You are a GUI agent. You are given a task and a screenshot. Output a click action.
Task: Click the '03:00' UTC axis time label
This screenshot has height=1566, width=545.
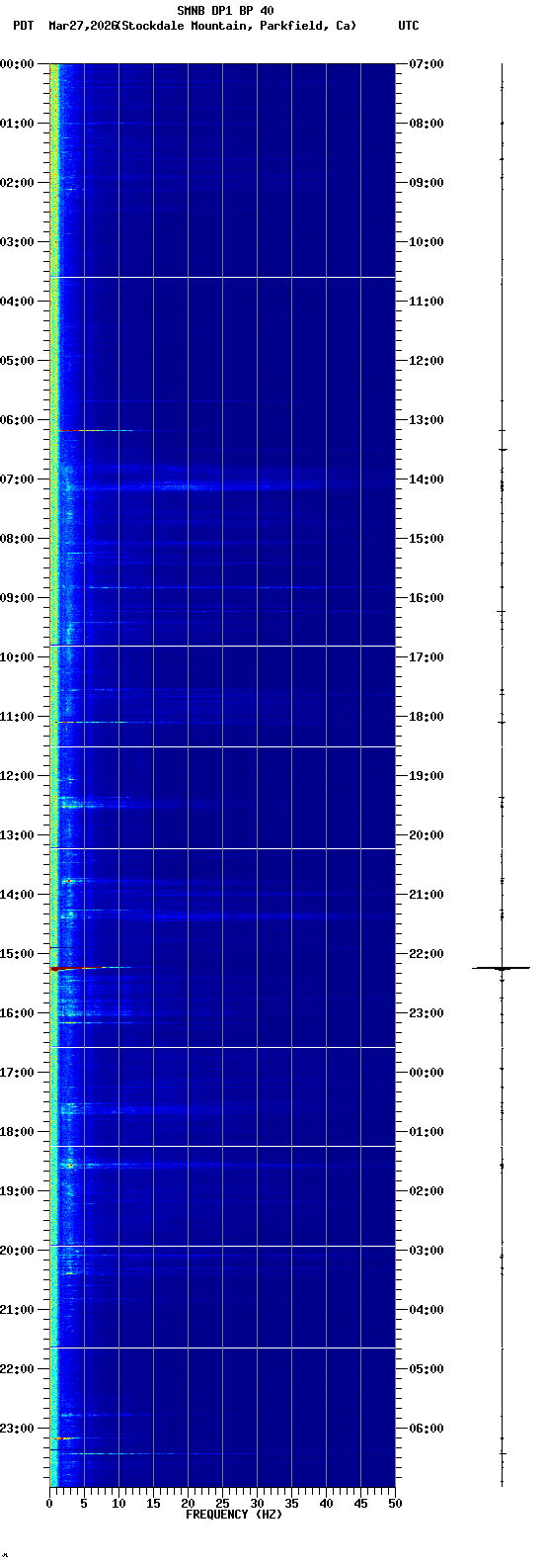426,1251
